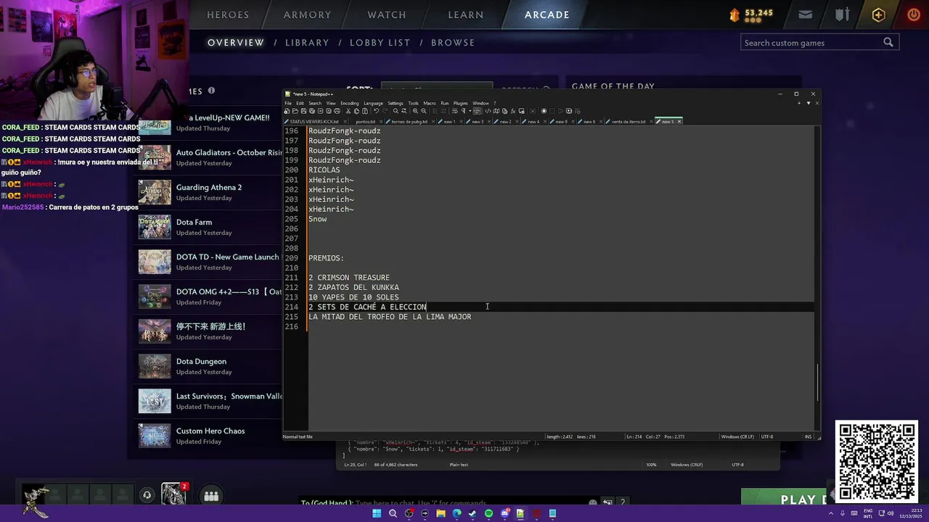Click line '2 CRIMSON TREASURE' in the editor
Screen dimensions: 929x522
[349, 278]
